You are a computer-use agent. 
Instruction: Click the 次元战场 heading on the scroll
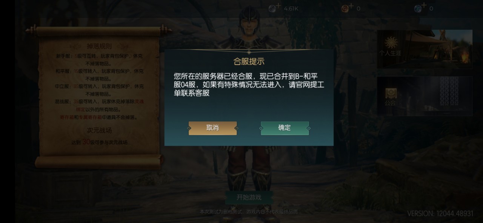[x=100, y=130]
